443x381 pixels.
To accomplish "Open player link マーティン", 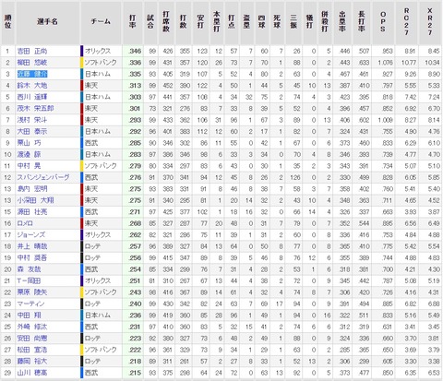I will pos(30,304).
